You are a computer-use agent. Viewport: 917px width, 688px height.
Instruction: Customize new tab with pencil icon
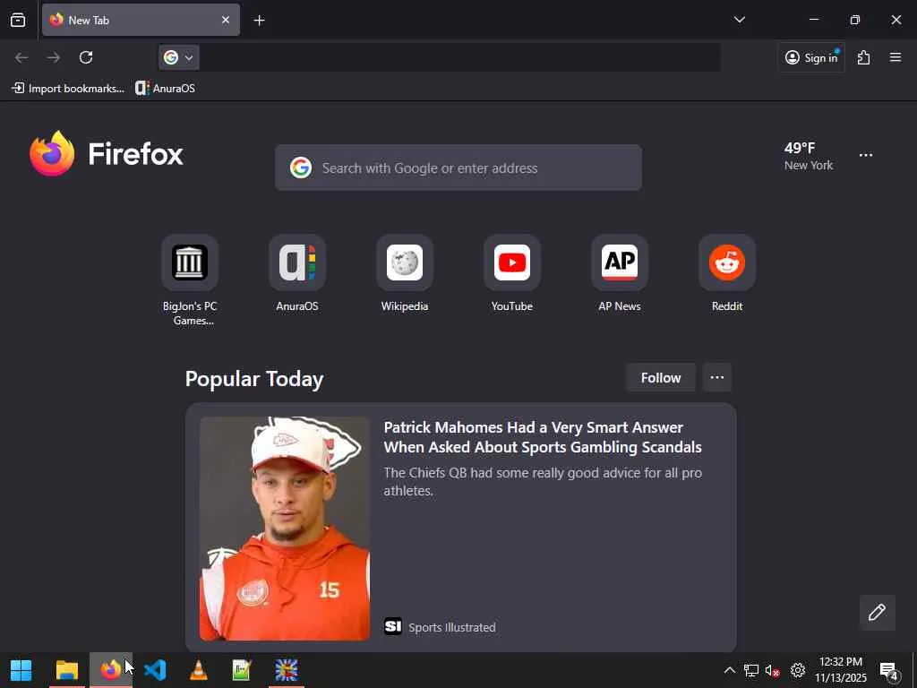(x=877, y=613)
